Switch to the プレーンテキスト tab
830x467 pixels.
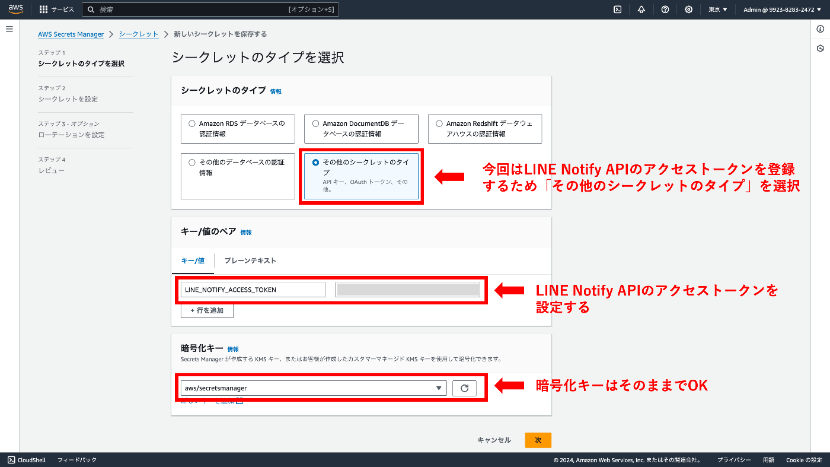[x=250, y=260]
